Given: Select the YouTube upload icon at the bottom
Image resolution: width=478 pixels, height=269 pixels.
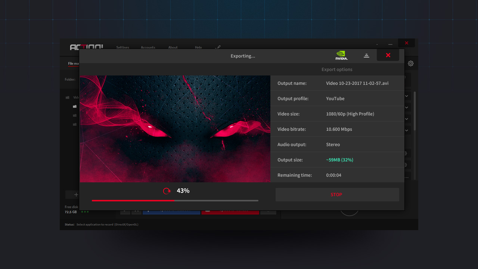Looking at the screenshot, I should point(208,210).
